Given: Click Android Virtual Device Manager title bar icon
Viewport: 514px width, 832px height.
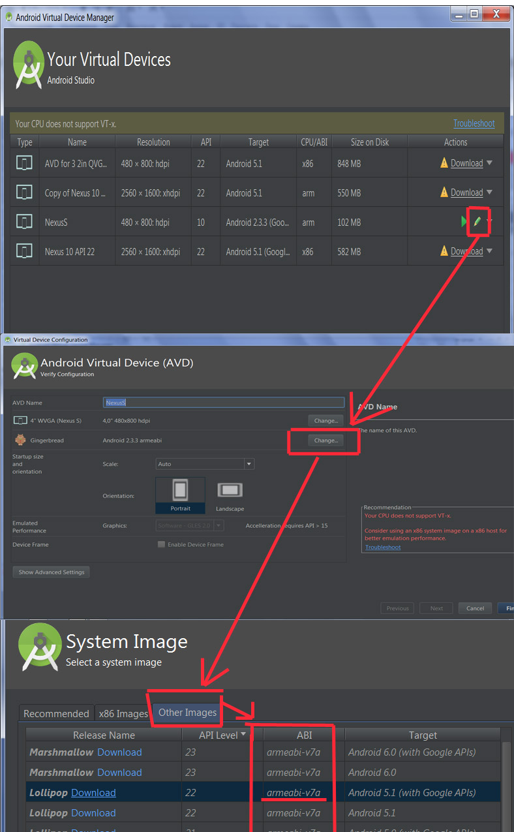Looking at the screenshot, I should pyautogui.click(x=9, y=18).
